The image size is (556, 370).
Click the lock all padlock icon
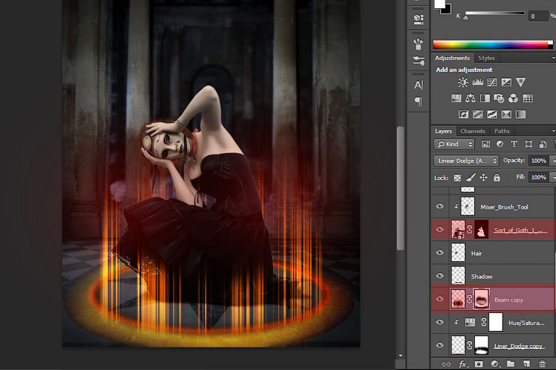tap(497, 178)
